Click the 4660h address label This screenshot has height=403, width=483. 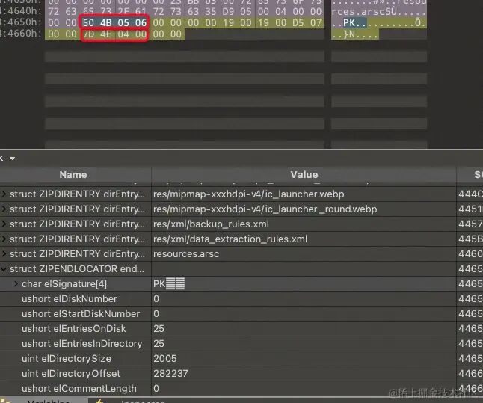pyautogui.click(x=21, y=34)
